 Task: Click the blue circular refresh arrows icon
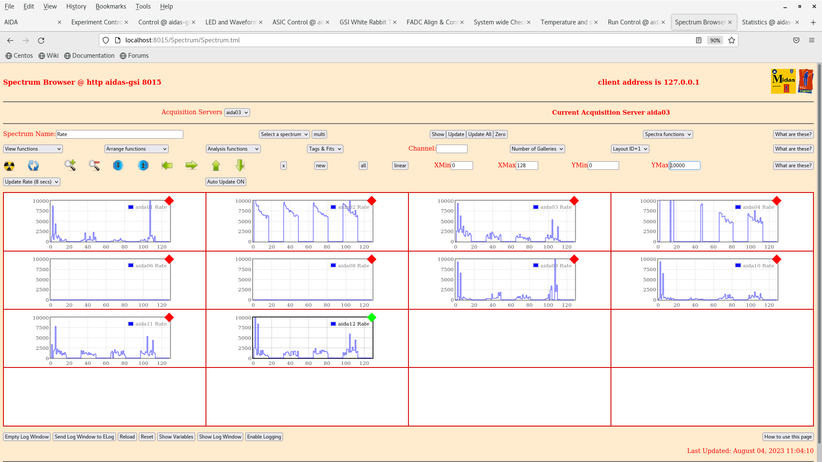click(x=33, y=166)
